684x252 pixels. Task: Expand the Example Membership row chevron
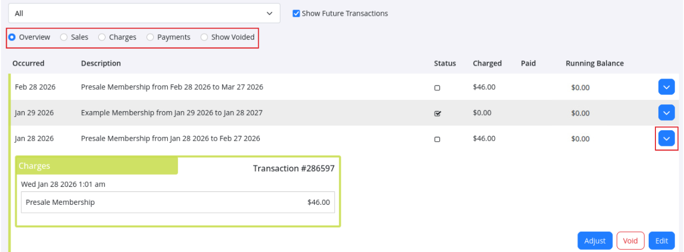(666, 113)
